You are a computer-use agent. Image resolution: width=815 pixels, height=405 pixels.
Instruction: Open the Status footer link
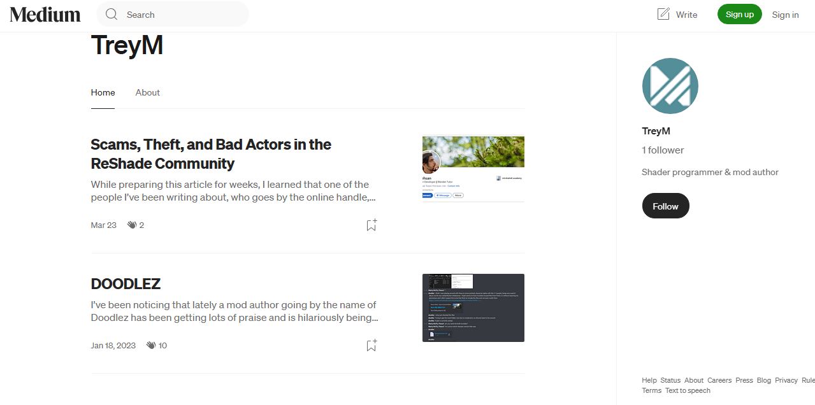[670, 380]
